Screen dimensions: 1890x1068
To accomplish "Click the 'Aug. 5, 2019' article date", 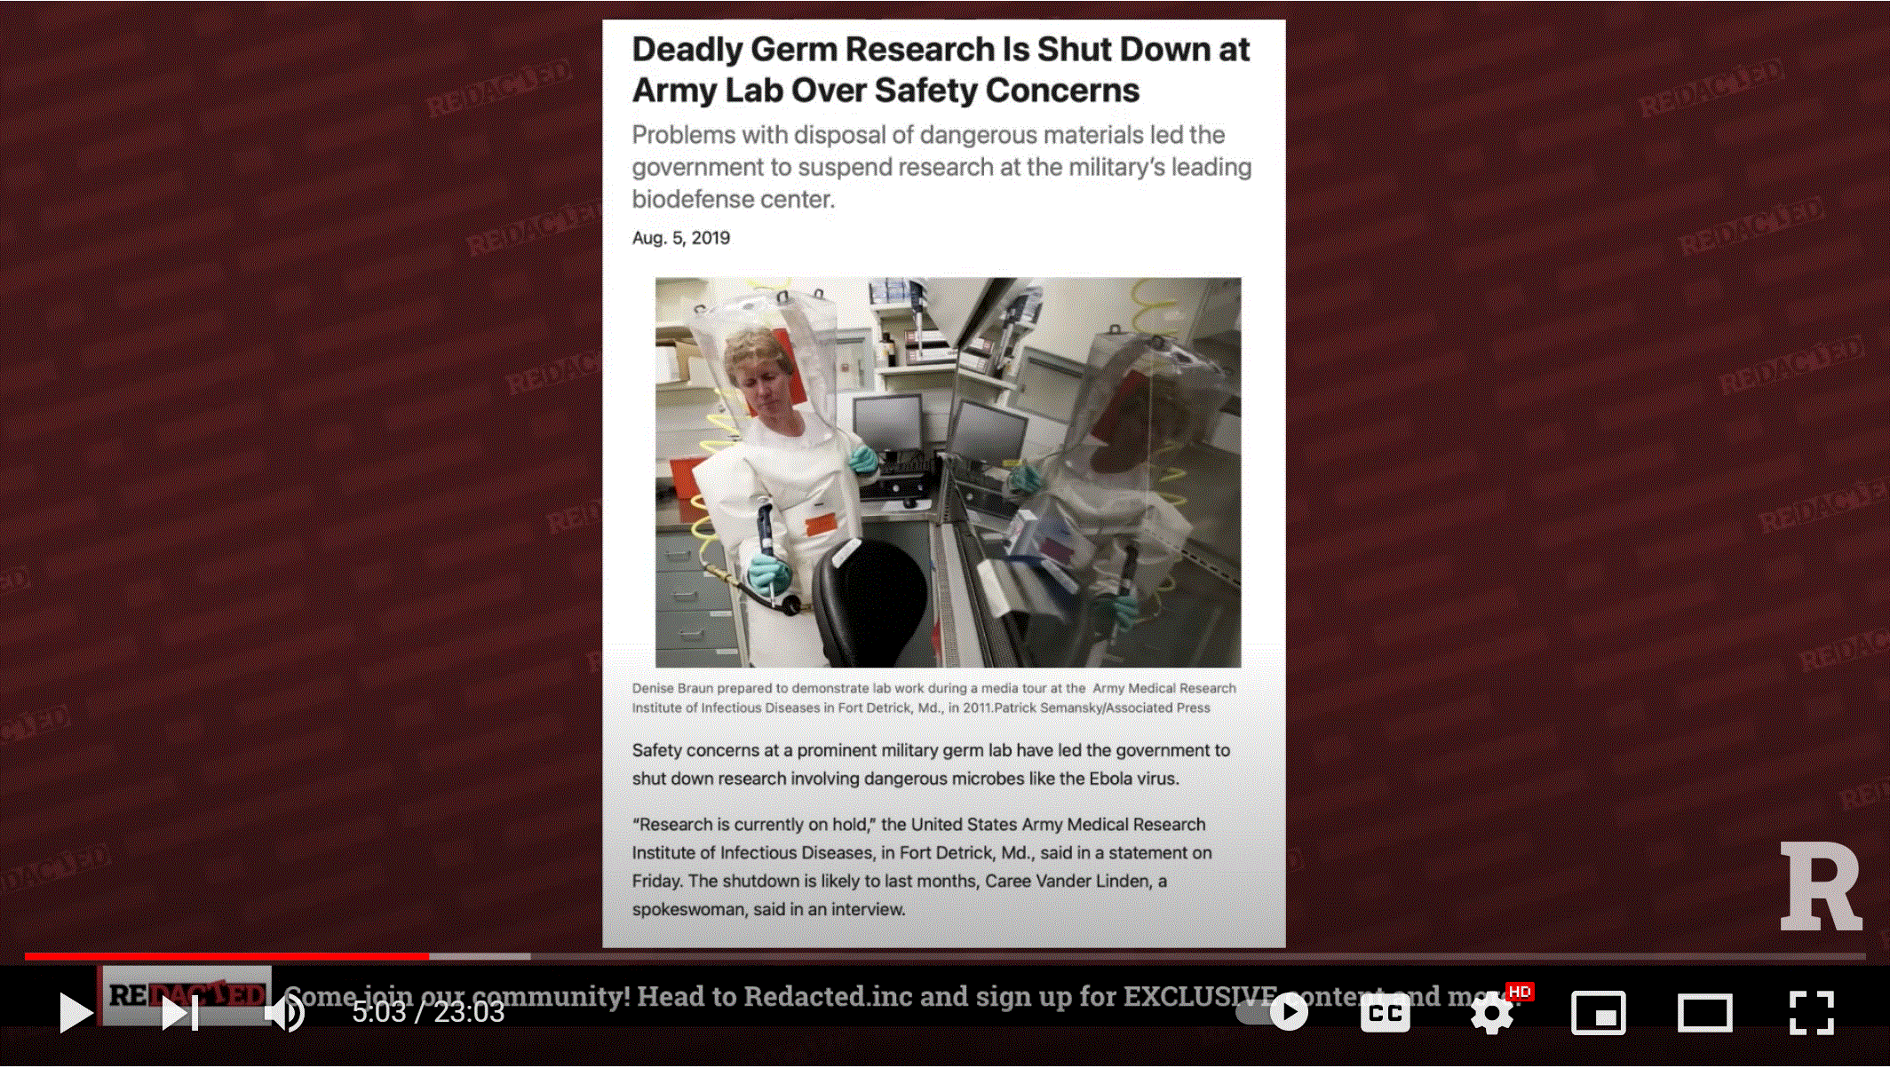I will [x=681, y=238].
